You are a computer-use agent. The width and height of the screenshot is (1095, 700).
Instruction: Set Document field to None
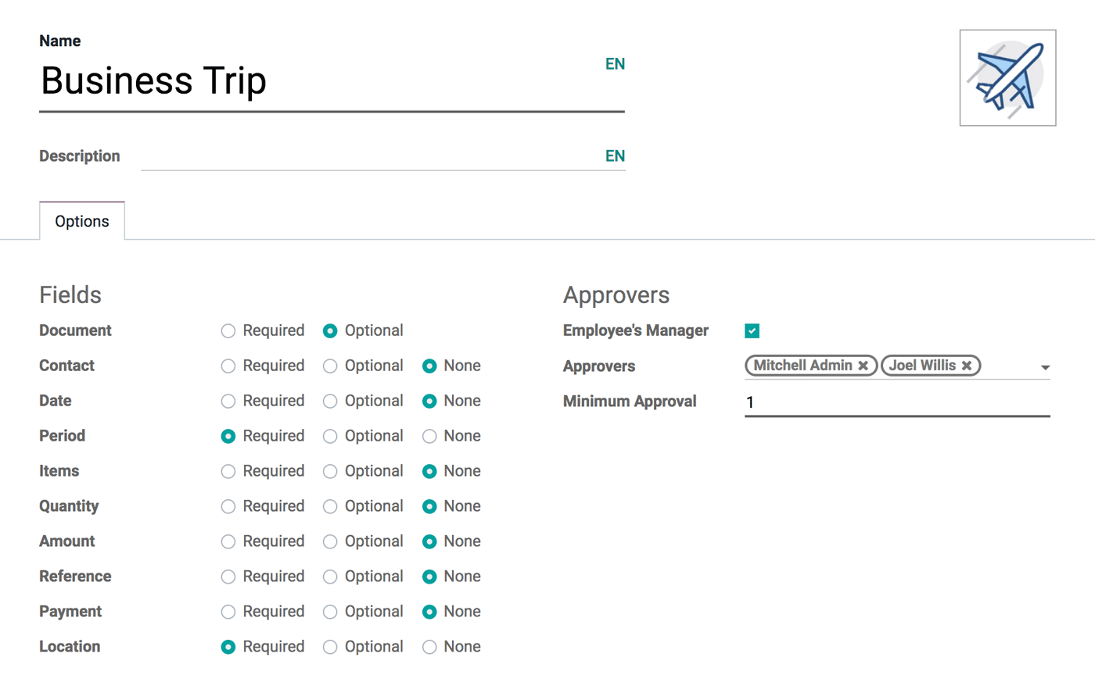pyautogui.click(x=429, y=330)
